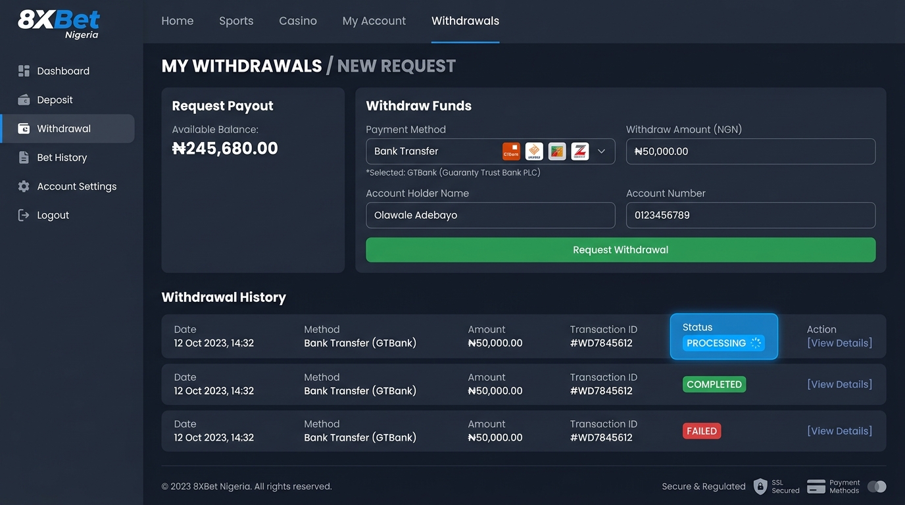Viewport: 905px width, 505px height.
Task: Click the 8XBet Nigeria logo
Action: click(59, 24)
